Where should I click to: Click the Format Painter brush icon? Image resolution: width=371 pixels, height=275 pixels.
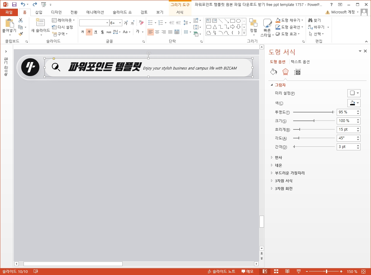[x=21, y=34]
